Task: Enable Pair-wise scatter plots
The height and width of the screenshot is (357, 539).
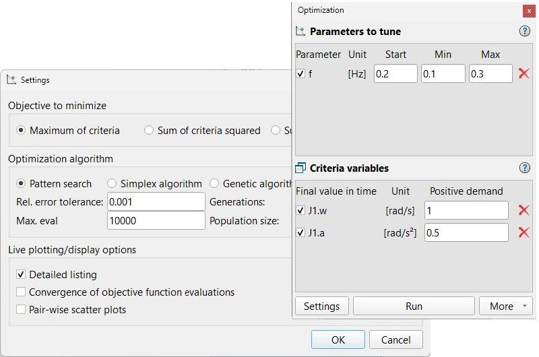Action: point(22,310)
